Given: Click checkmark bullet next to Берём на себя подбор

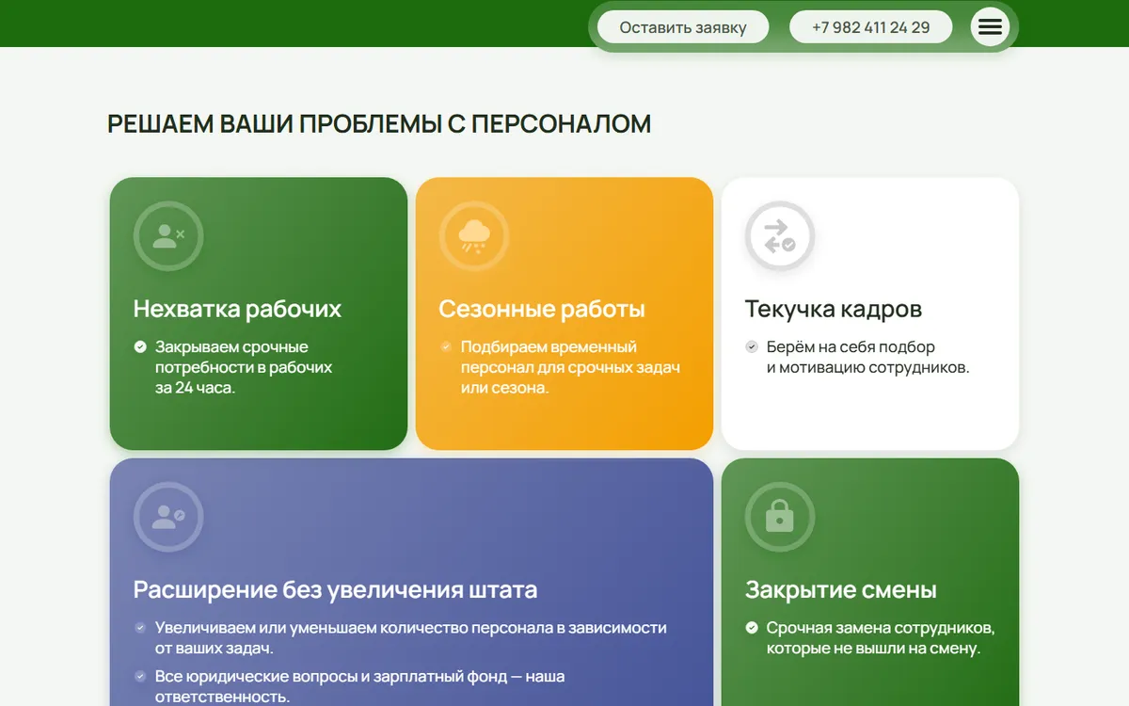Looking at the screenshot, I should (x=752, y=346).
